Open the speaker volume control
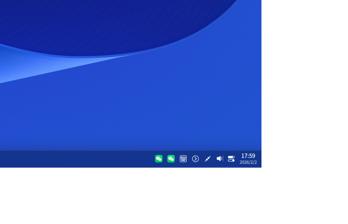This screenshot has width=348, height=224. [x=220, y=159]
